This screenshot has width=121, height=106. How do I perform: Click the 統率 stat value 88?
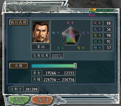tap(108, 23)
